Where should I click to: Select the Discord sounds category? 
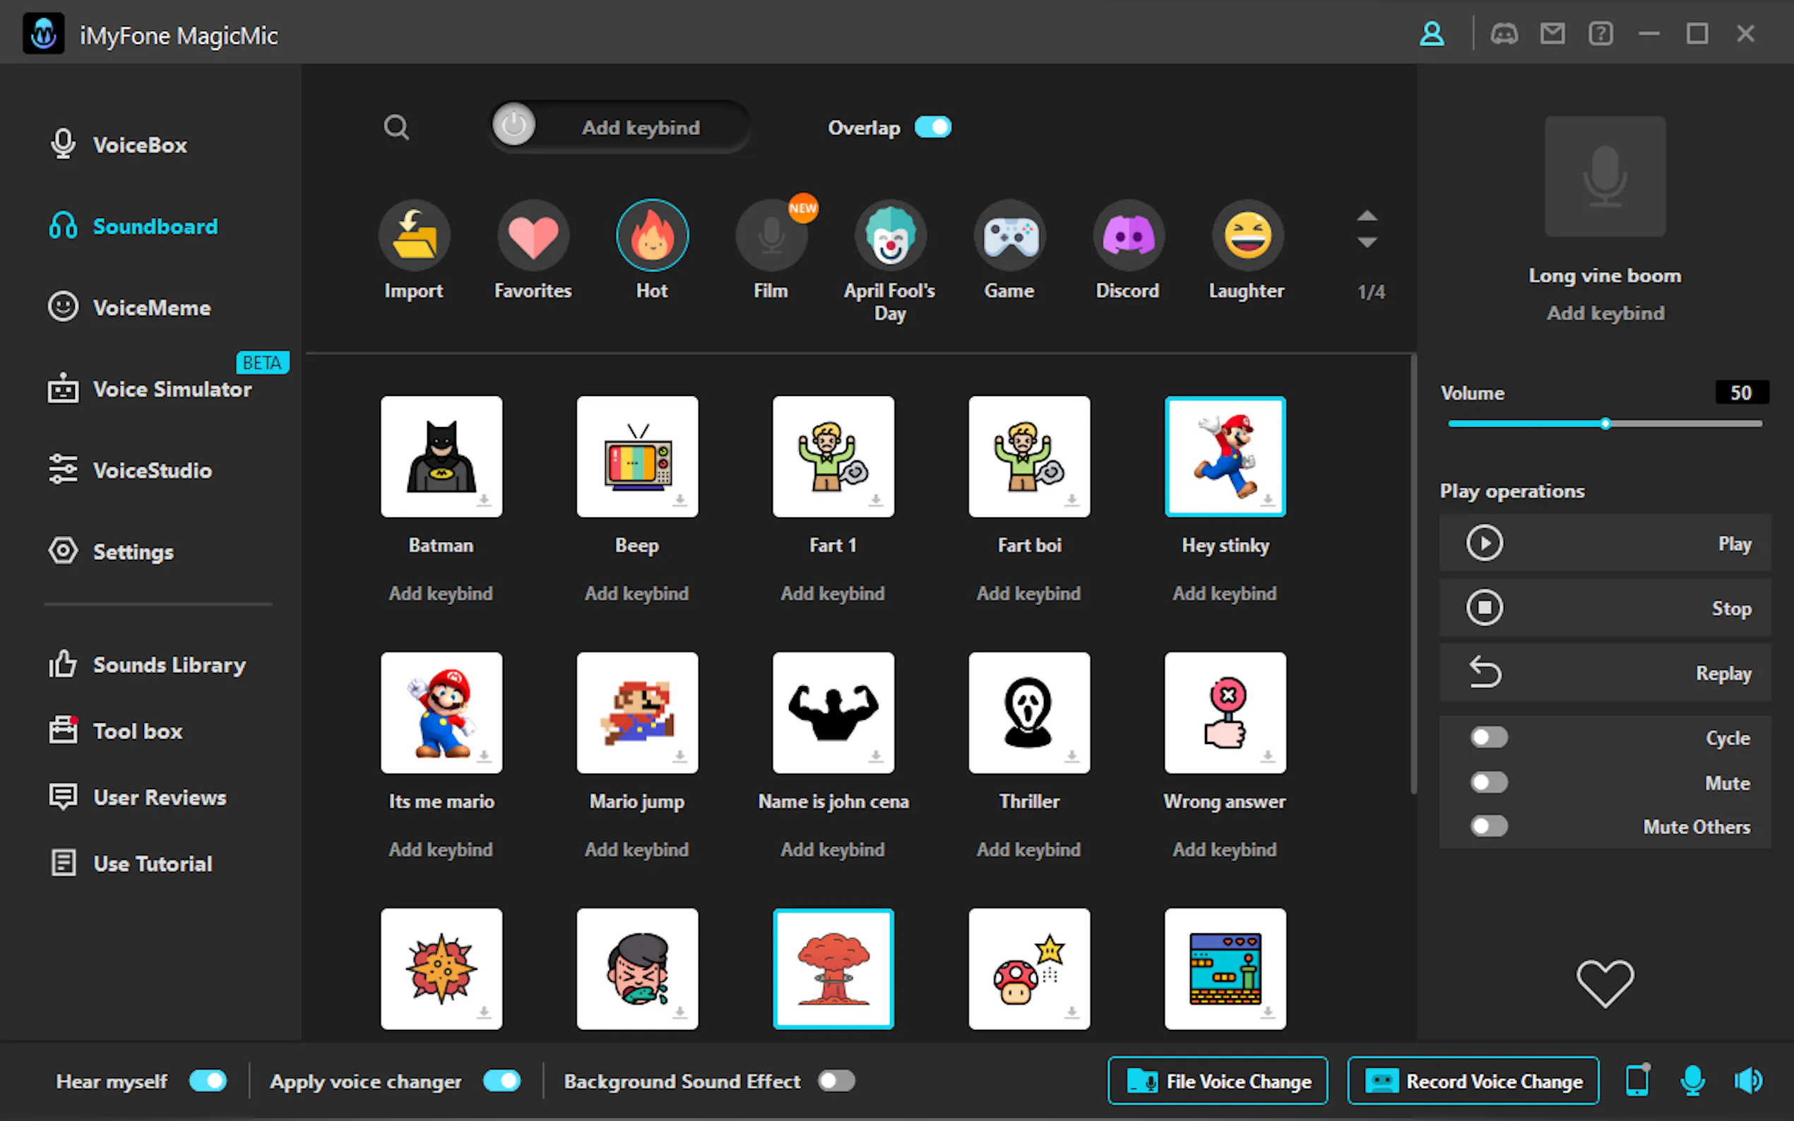[x=1127, y=235]
